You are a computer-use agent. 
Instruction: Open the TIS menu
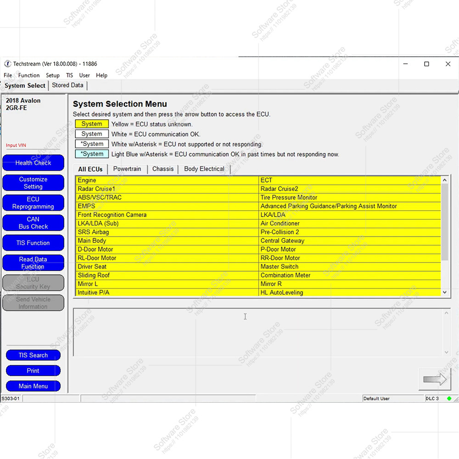(x=69, y=75)
